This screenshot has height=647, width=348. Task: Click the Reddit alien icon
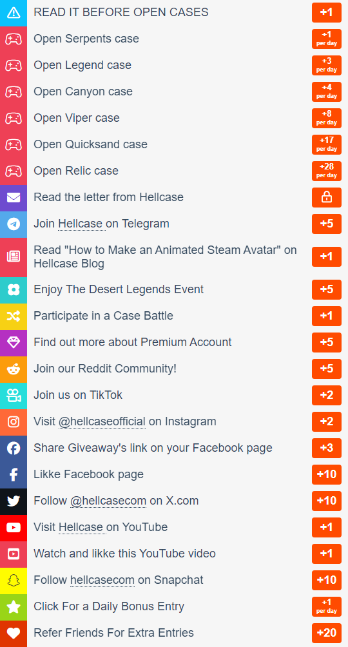[13, 369]
